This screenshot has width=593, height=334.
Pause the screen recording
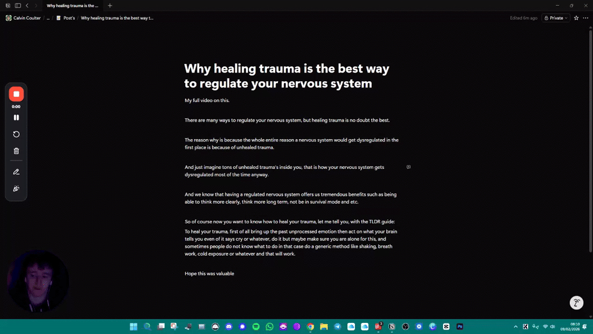[x=16, y=117]
